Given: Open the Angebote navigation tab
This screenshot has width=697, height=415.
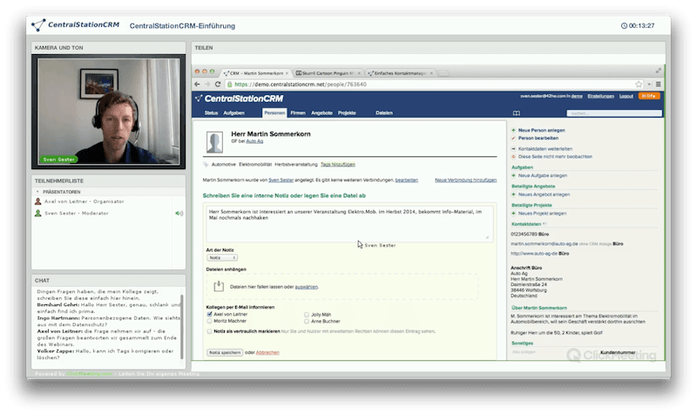Looking at the screenshot, I should tap(321, 113).
